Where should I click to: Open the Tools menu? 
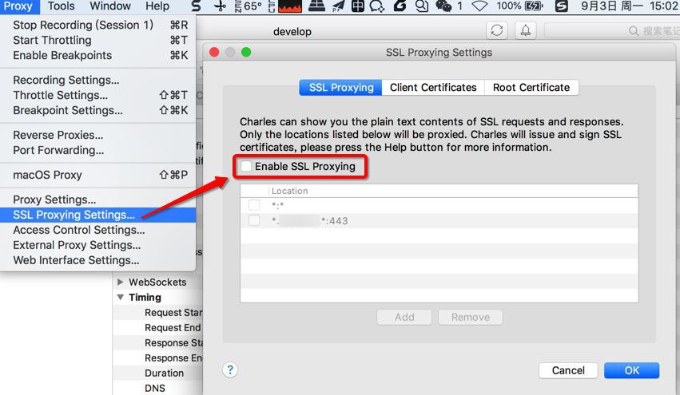tap(62, 6)
